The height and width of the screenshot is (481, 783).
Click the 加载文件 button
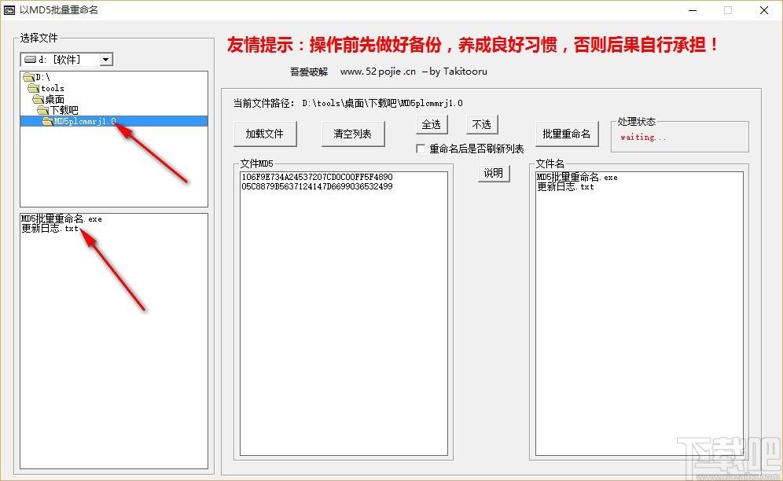(x=265, y=134)
